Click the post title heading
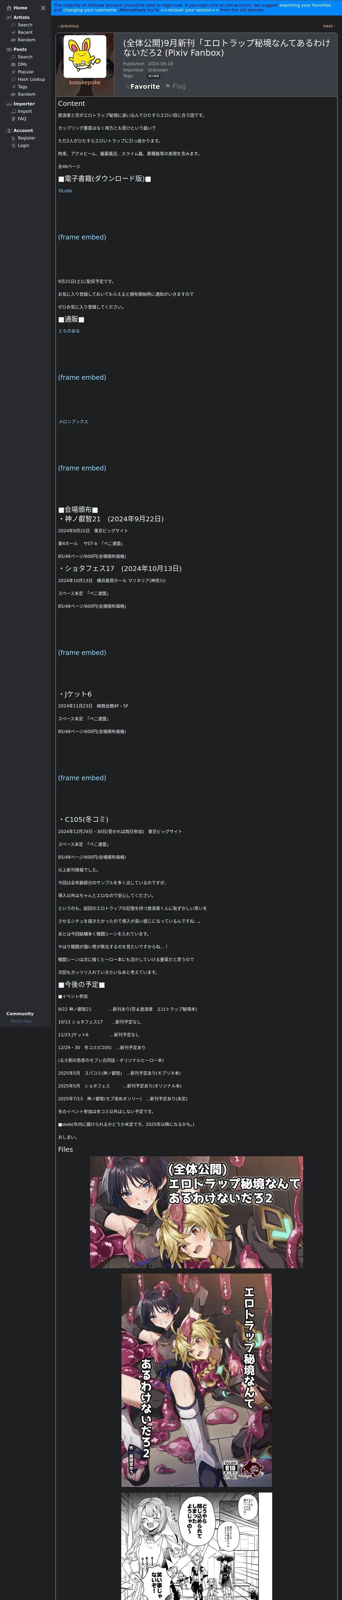Screen dimensions: 342x1600 coord(227,48)
